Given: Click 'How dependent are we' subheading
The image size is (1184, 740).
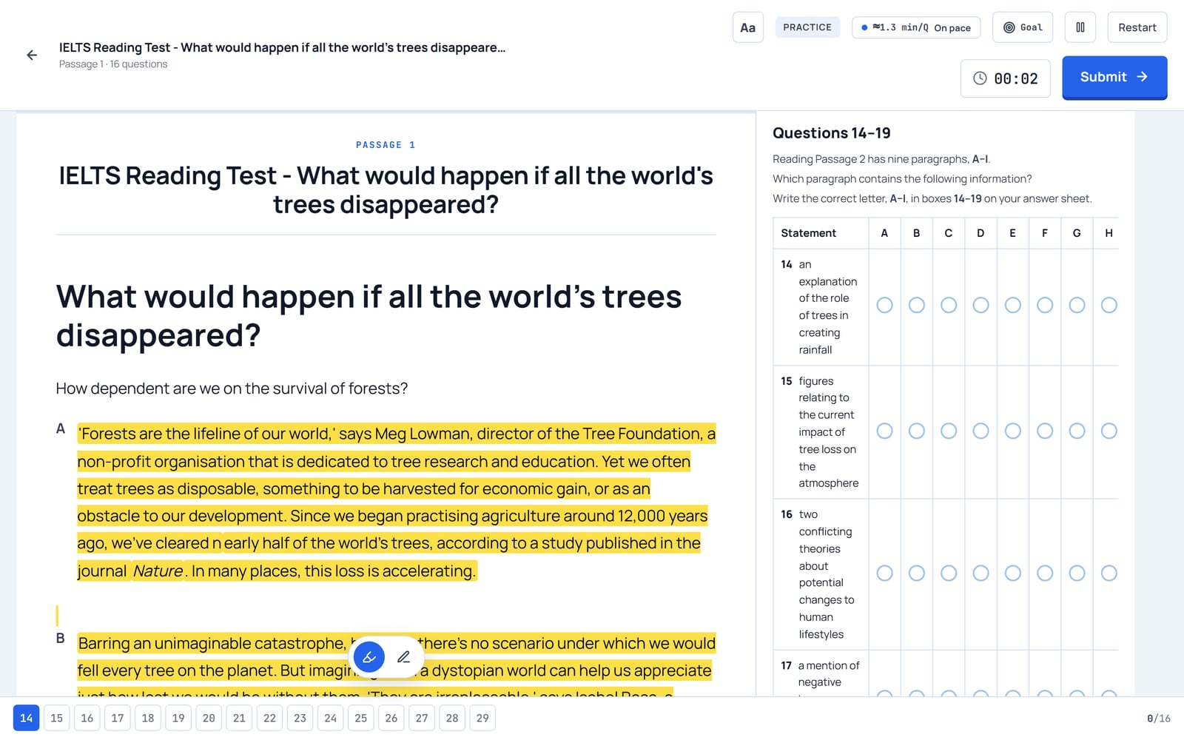Looking at the screenshot, I should pyautogui.click(x=232, y=388).
